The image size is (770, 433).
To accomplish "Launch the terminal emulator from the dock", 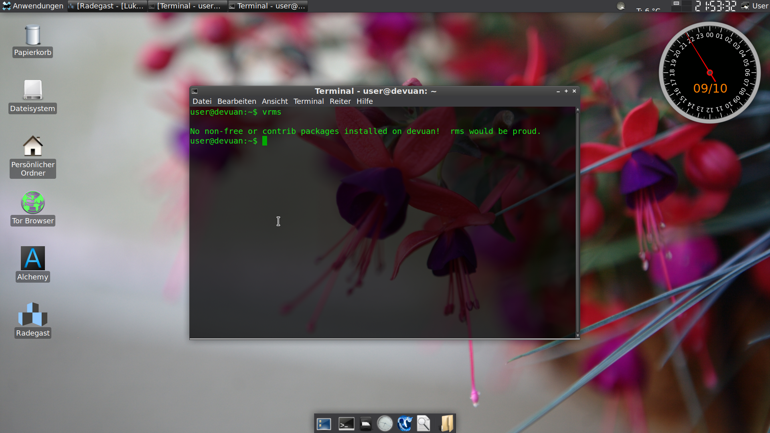I will [x=346, y=423].
